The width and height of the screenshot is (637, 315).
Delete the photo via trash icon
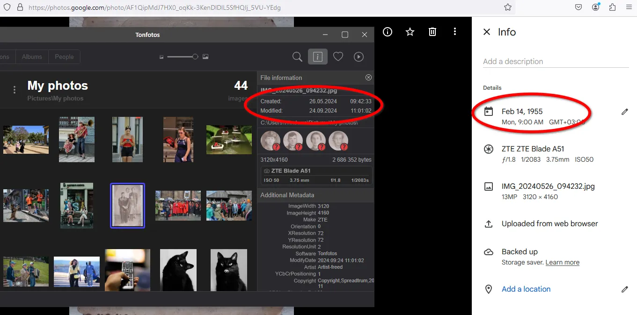pyautogui.click(x=432, y=32)
